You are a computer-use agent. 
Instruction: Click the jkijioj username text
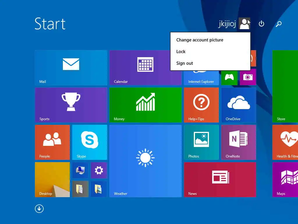click(227, 24)
